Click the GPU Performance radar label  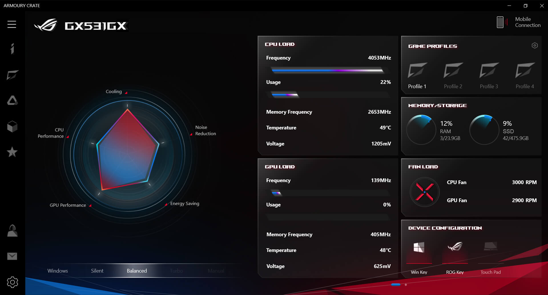[x=68, y=205]
